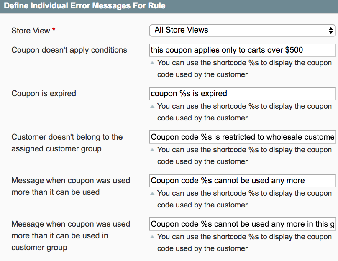Click into the 'coupon %s is expired' field
338x261 pixels.
pos(242,94)
